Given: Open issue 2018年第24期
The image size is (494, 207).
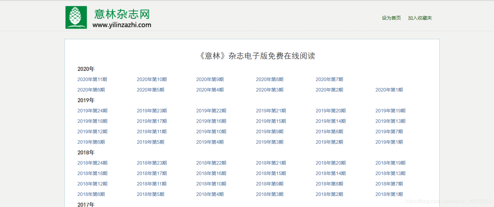Looking at the screenshot, I should coord(92,163).
